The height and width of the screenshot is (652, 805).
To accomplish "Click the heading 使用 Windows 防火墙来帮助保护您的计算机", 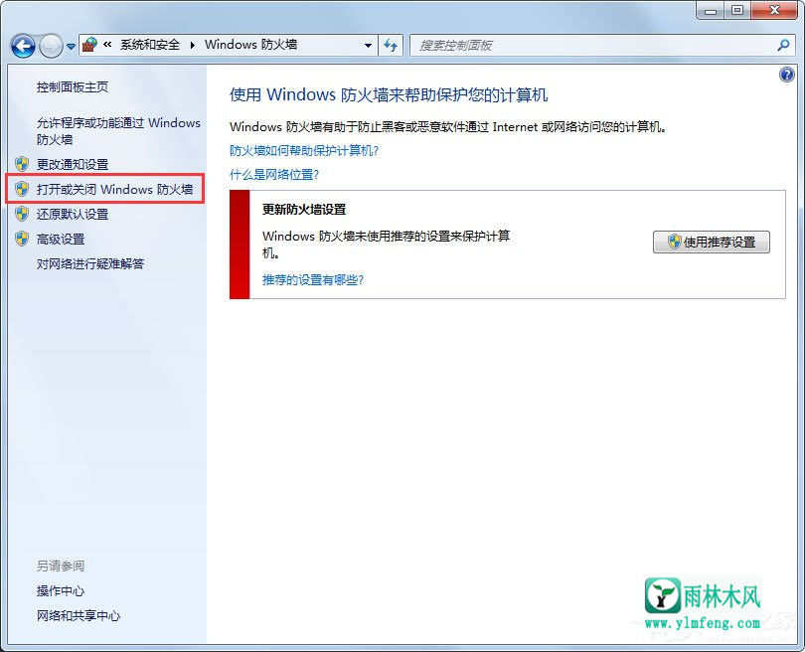I will pos(389,94).
